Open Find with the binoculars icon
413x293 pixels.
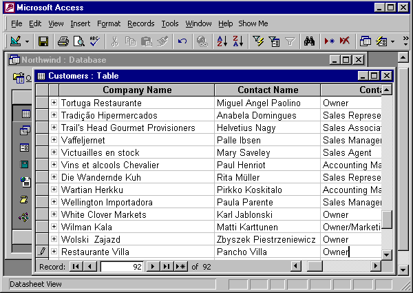[310, 42]
